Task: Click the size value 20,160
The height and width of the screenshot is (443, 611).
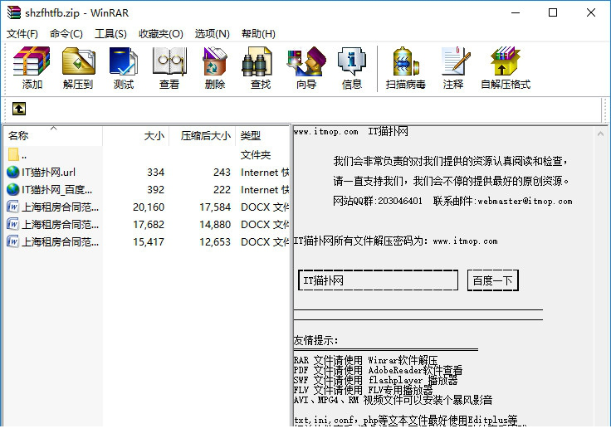Action: (149, 207)
